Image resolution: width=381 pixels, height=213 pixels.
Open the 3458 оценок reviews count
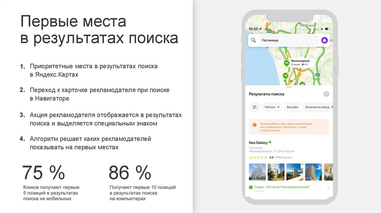point(283,157)
